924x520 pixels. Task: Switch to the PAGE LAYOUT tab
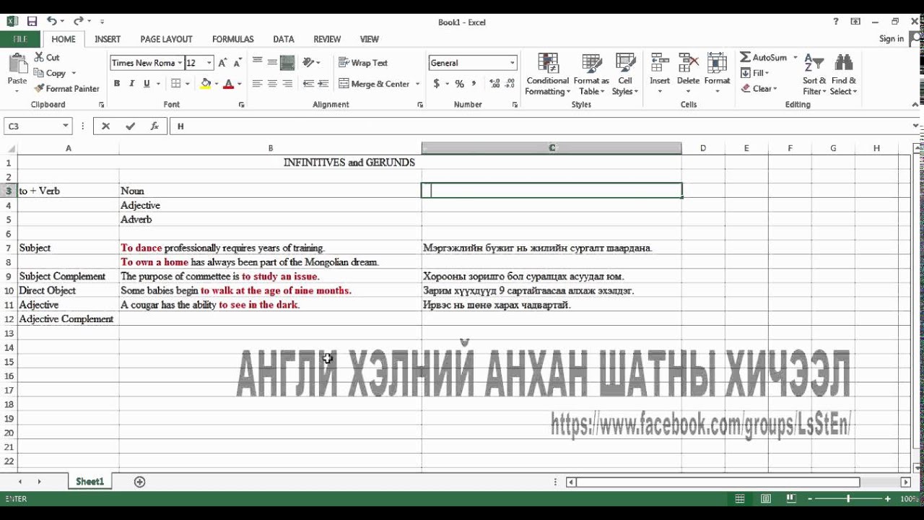166,39
